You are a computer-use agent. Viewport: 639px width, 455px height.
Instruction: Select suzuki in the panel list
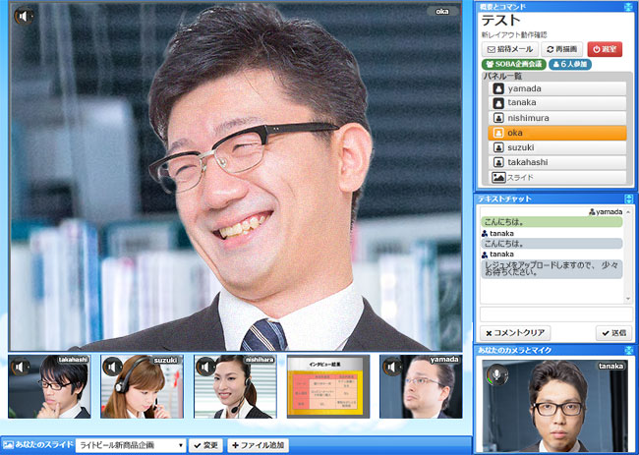click(557, 147)
